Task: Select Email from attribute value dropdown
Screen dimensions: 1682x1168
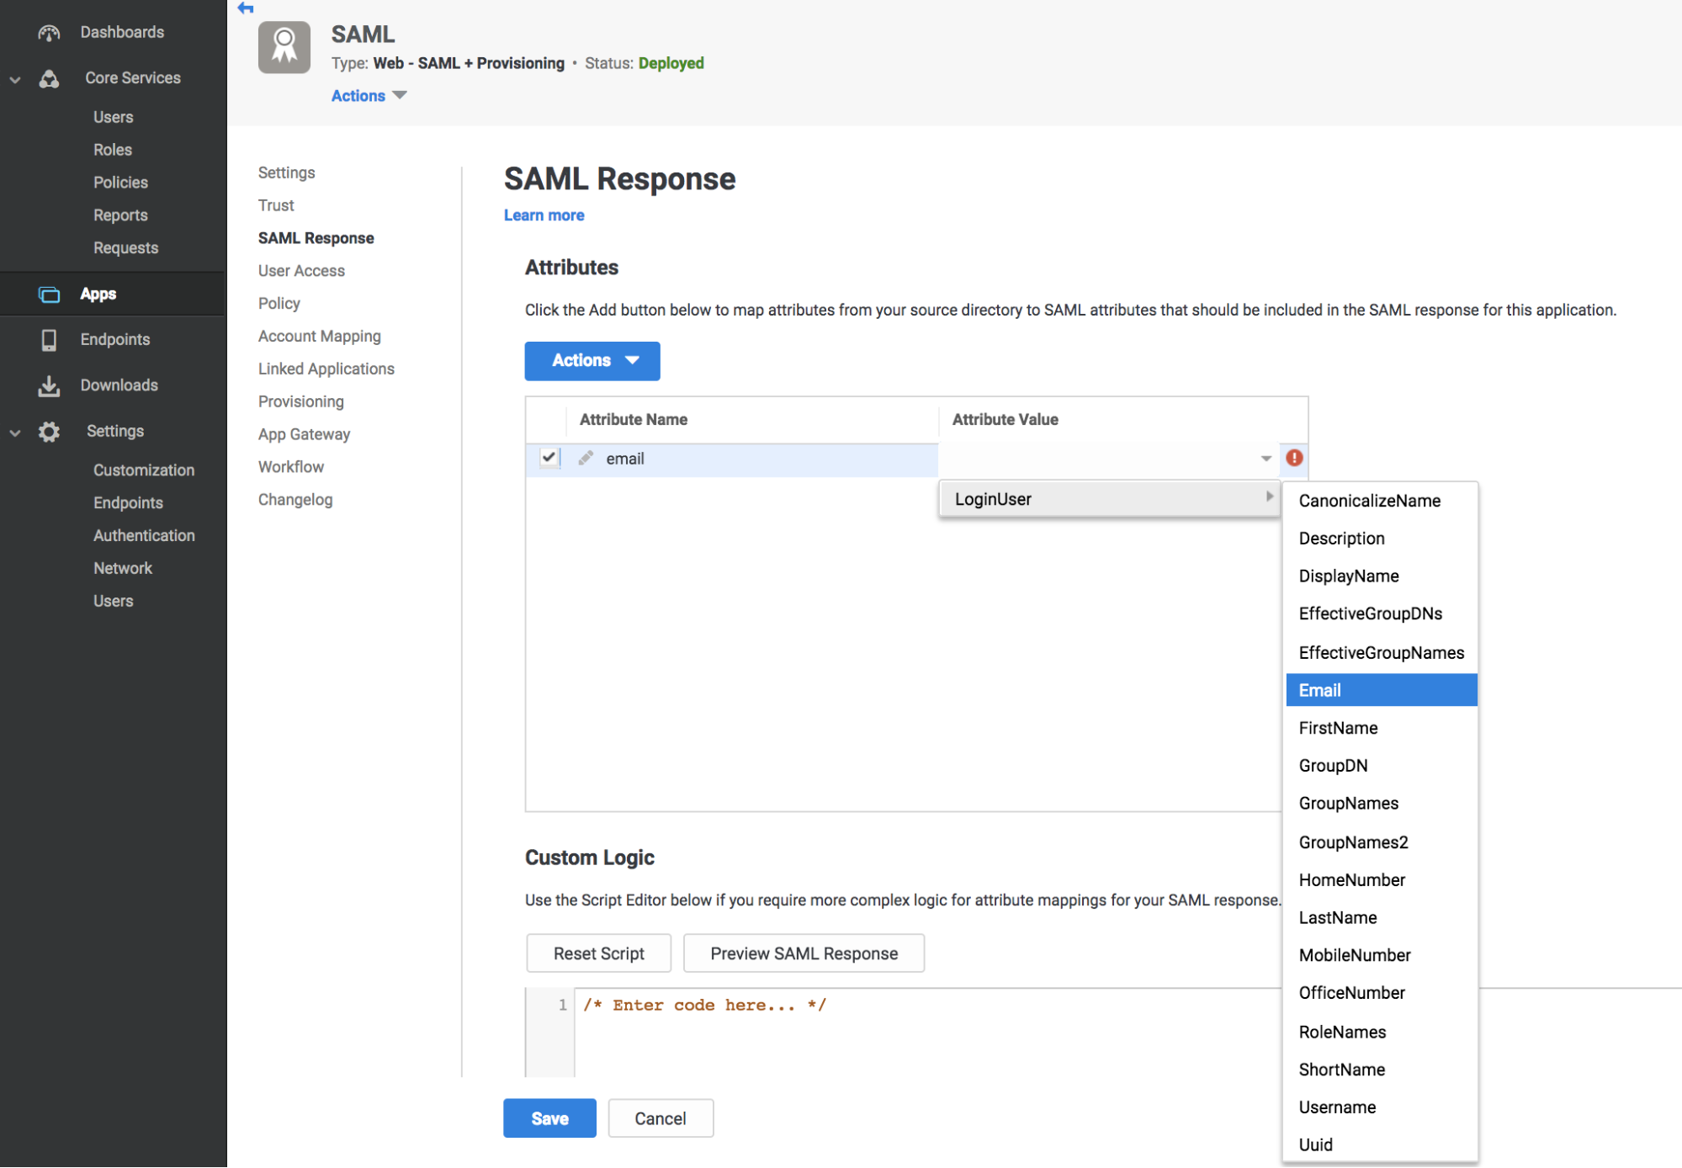Action: (x=1381, y=689)
